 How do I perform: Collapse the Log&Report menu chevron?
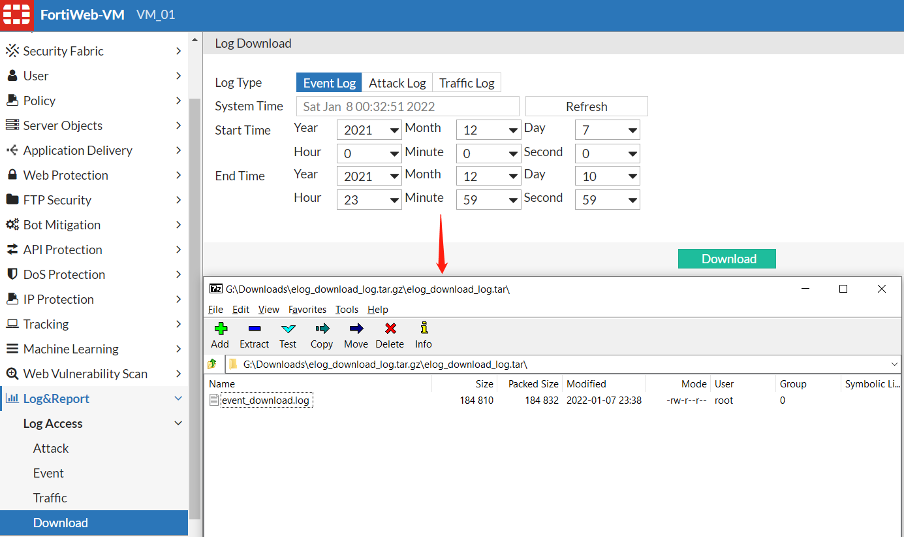[x=178, y=399]
